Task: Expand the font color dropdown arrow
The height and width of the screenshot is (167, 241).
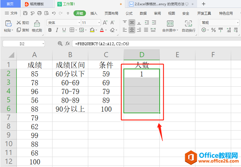Action: tap(106, 30)
